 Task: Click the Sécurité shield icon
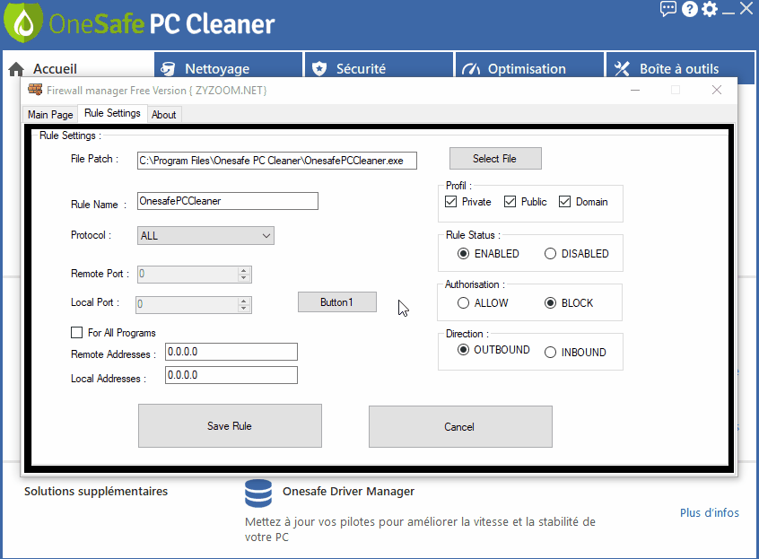coord(319,69)
